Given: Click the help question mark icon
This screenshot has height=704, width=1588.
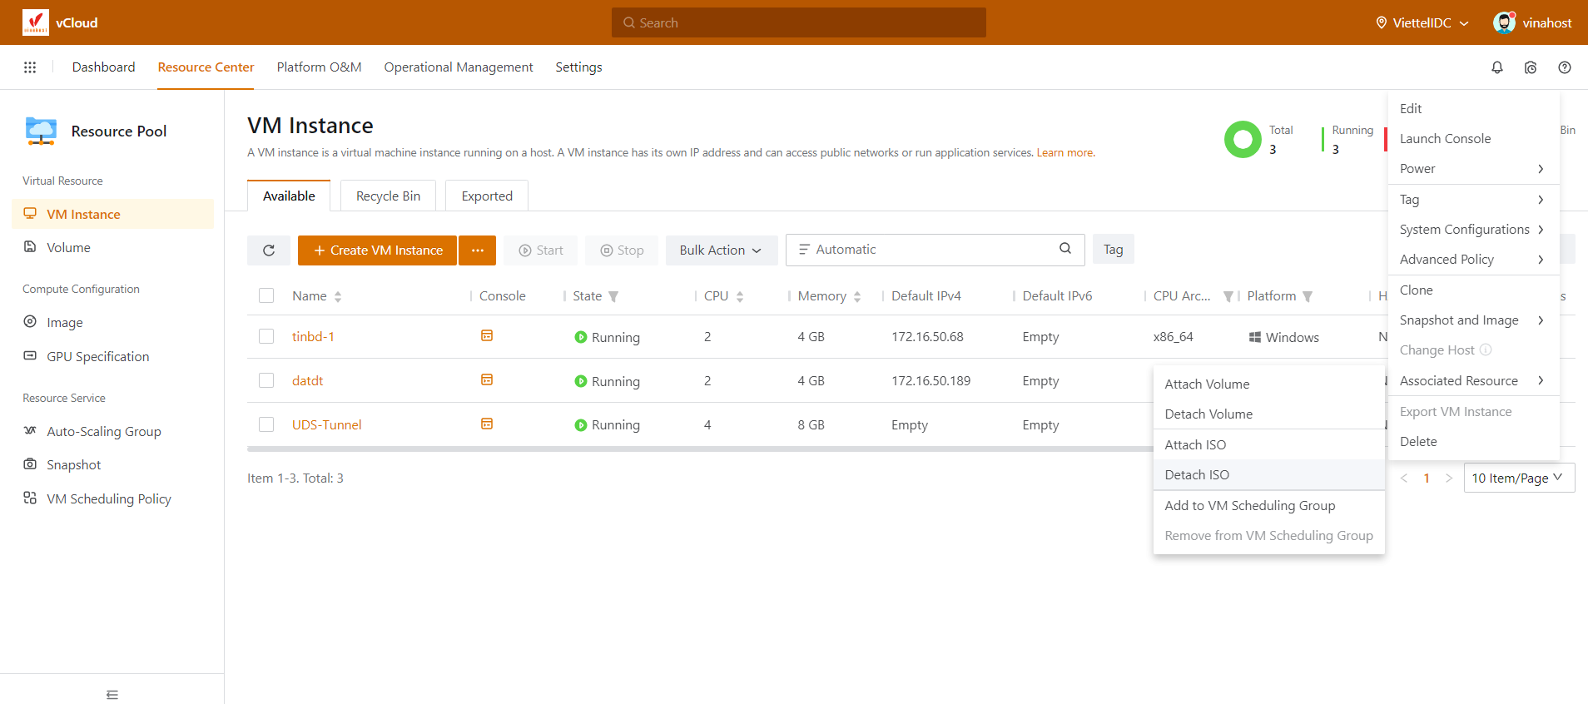Looking at the screenshot, I should coord(1564,67).
